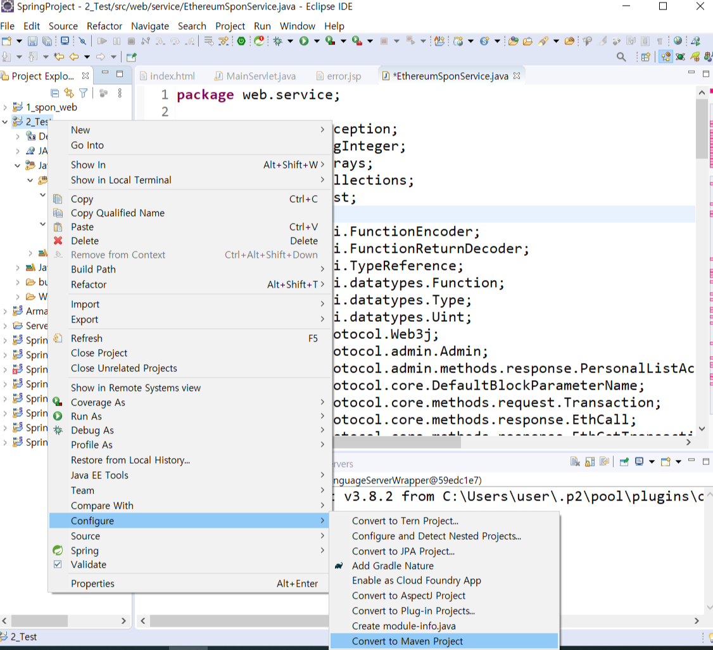Click the Coverage run icon
The image size is (713, 650).
(330, 41)
